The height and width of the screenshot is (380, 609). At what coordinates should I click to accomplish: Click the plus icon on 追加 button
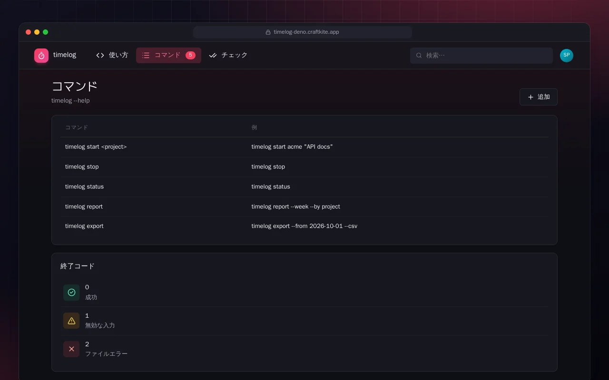530,97
